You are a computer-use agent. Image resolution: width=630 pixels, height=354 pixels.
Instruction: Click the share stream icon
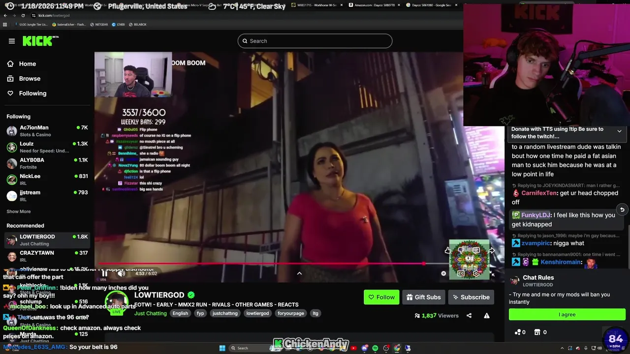tap(469, 316)
